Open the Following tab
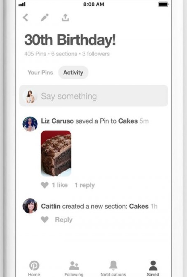This screenshot has width=187, height=277. [74, 268]
